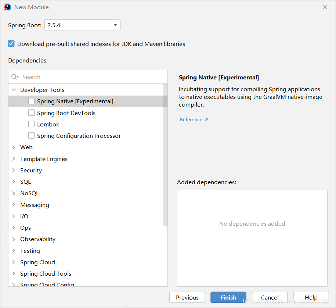The width and height of the screenshot is (336, 308).
Task: Open the Reference link for Spring Native
Action: point(191,119)
